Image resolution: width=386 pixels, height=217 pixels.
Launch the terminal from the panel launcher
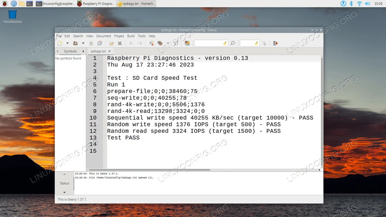pos(30,4)
